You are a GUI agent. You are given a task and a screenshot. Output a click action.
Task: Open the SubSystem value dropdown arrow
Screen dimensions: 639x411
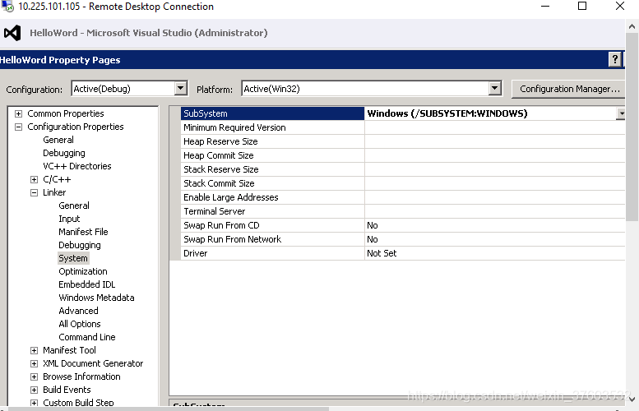(621, 113)
